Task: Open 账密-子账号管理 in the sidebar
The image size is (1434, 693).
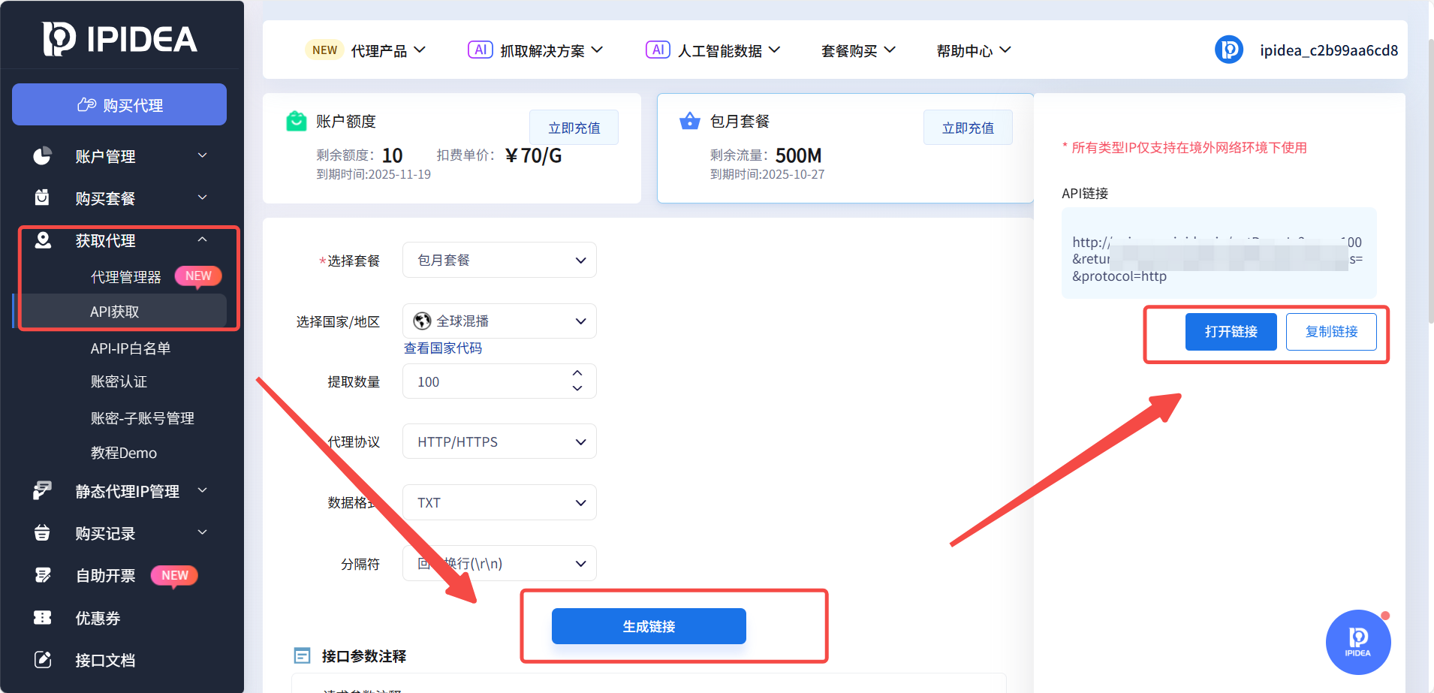Action: coord(142,418)
